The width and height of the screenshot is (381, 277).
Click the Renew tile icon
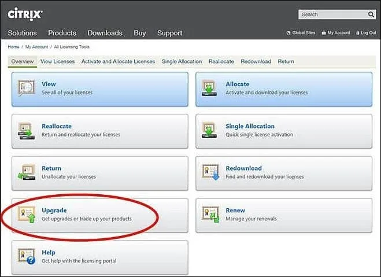point(210,215)
